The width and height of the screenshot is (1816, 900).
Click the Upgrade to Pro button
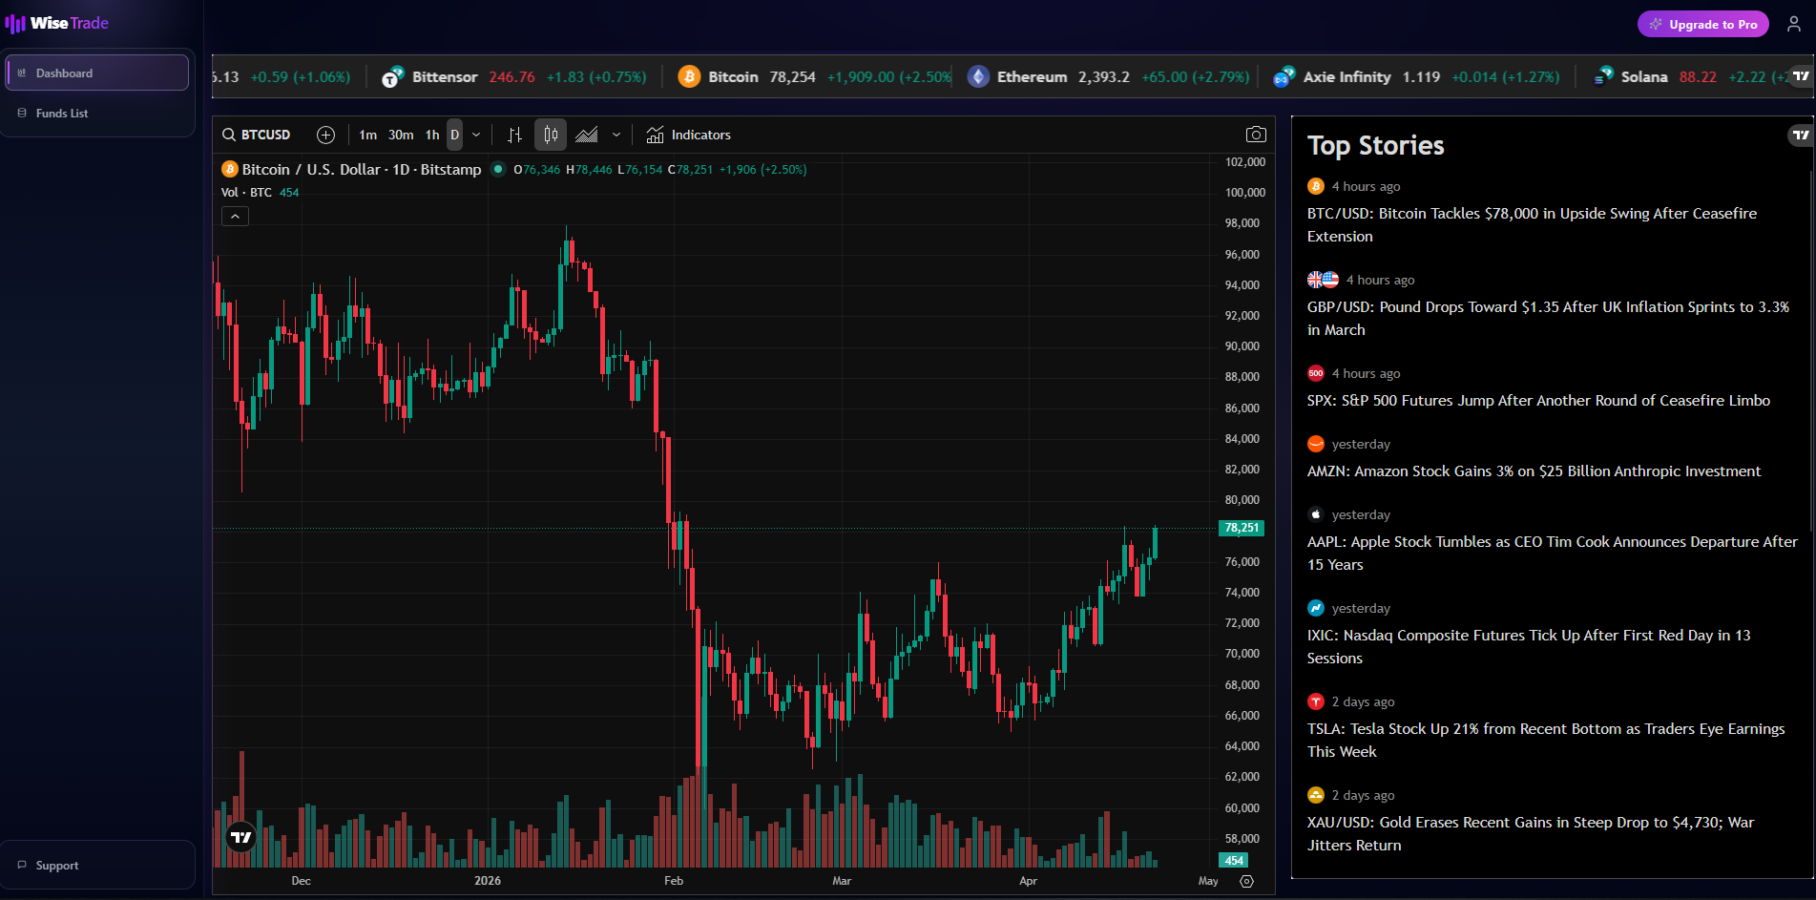click(1703, 24)
